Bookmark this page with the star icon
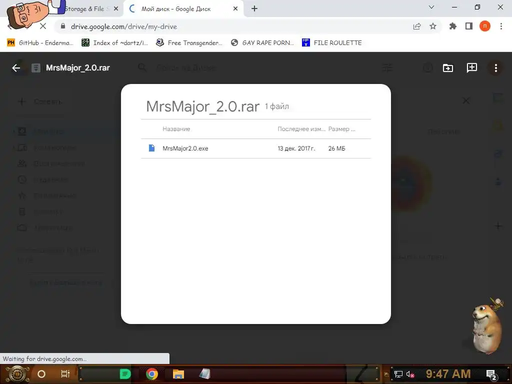The height and width of the screenshot is (384, 512). tap(433, 26)
